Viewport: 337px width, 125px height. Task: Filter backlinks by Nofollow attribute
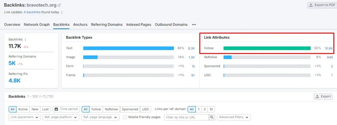[111, 109]
